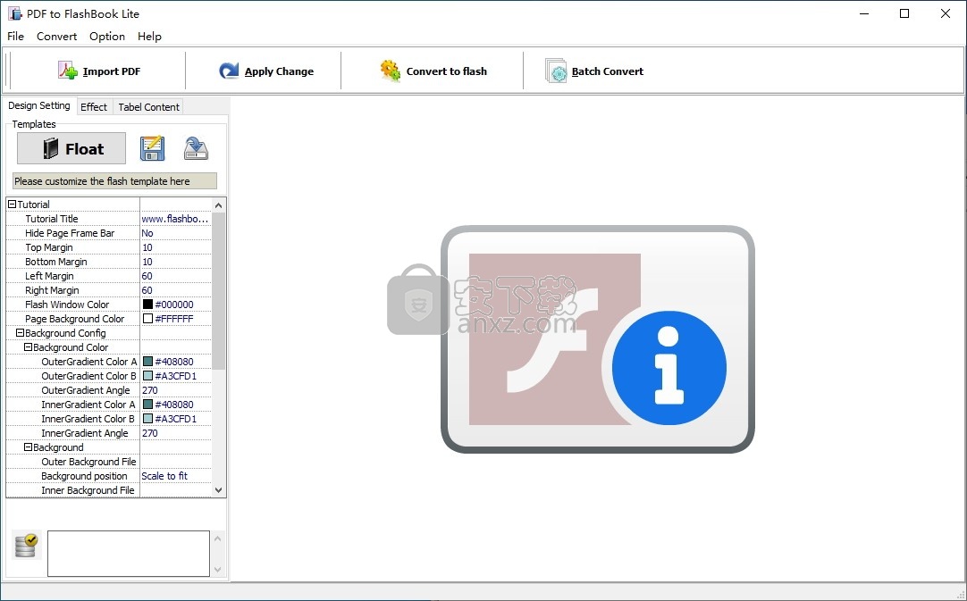Click the description text box

tap(129, 554)
